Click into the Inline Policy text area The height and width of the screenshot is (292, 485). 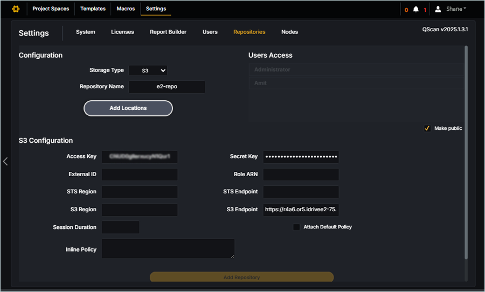[168, 249]
